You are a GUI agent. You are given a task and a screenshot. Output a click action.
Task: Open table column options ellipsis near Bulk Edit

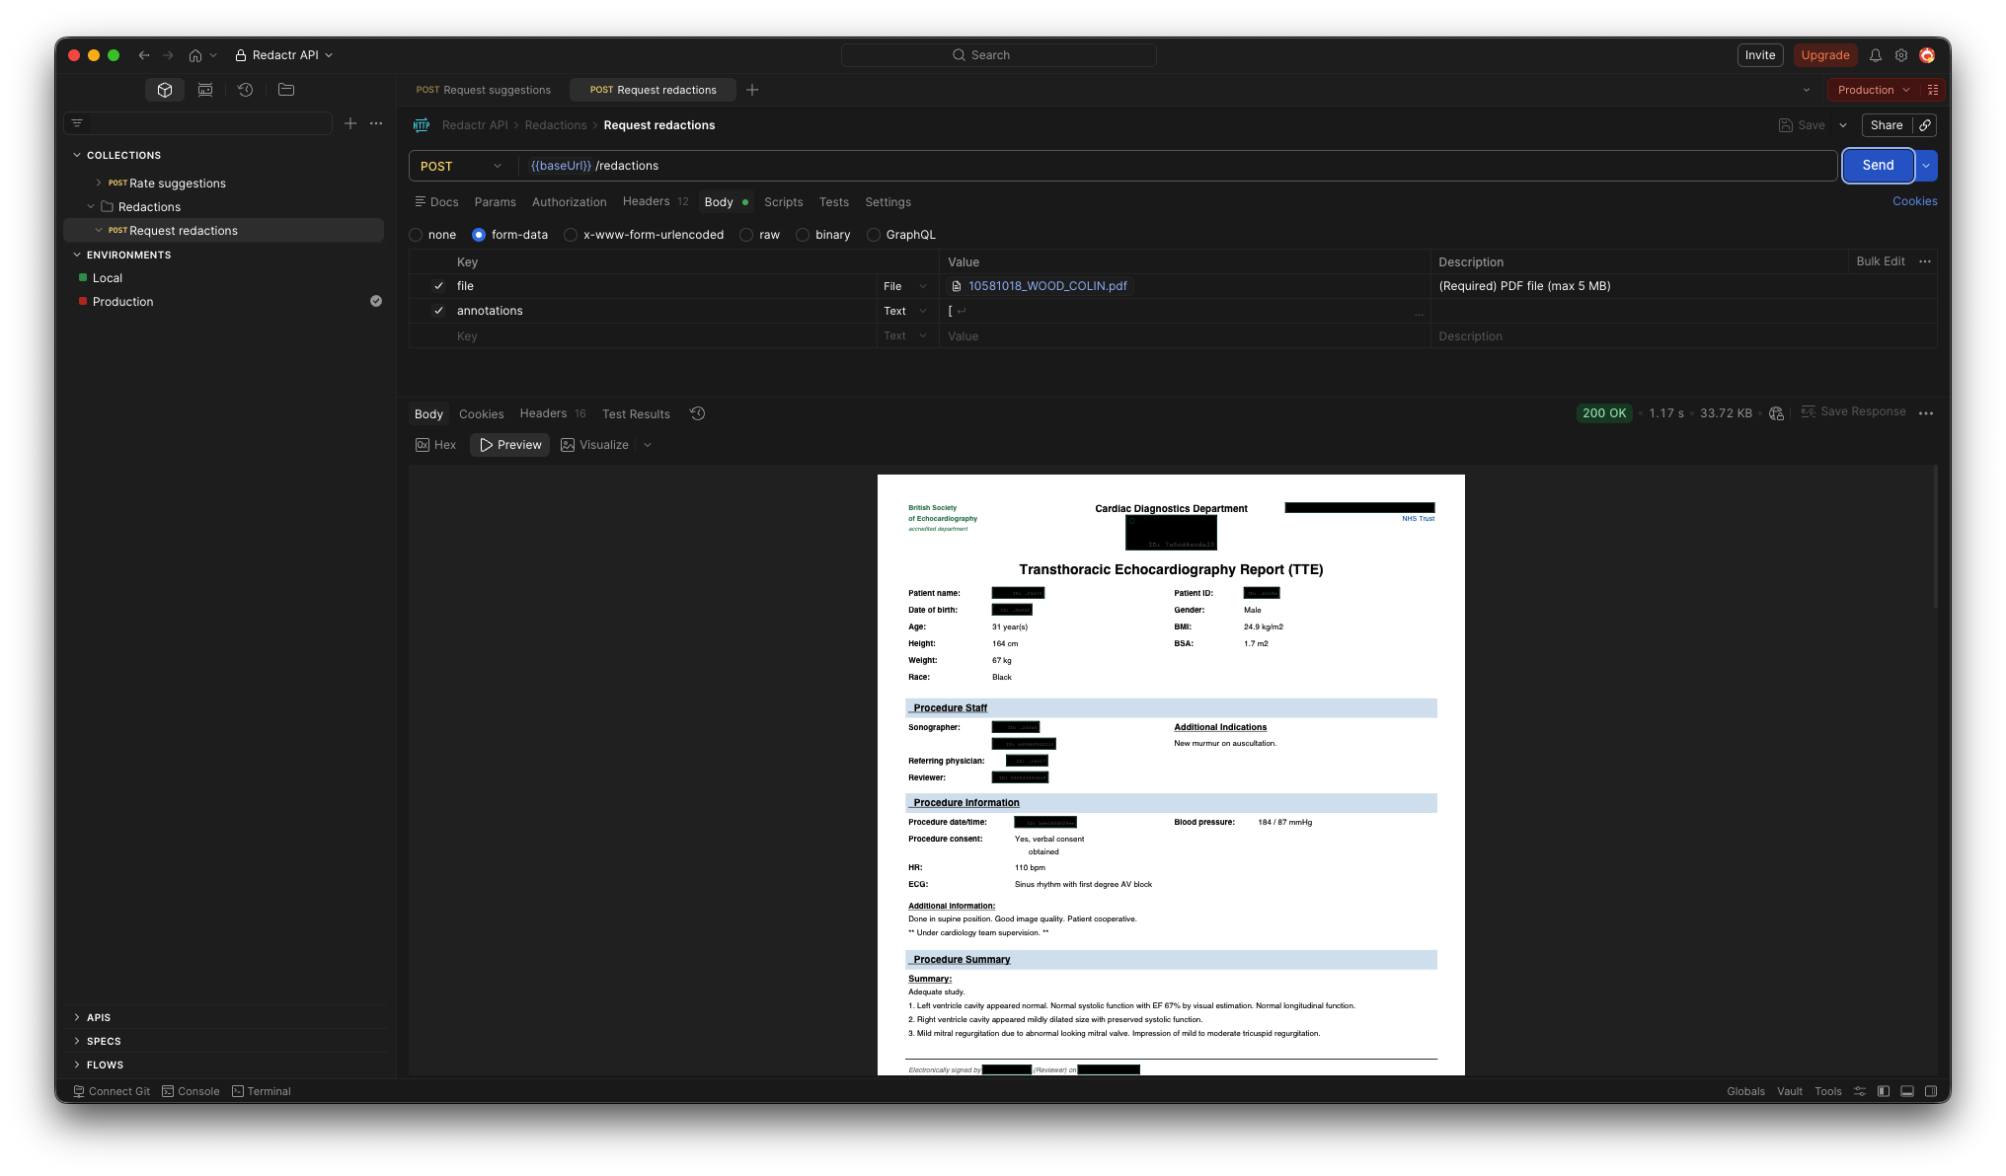tap(1925, 261)
